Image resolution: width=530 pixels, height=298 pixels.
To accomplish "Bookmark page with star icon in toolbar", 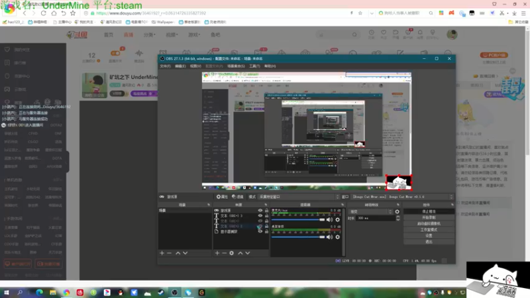I will 73,13.
